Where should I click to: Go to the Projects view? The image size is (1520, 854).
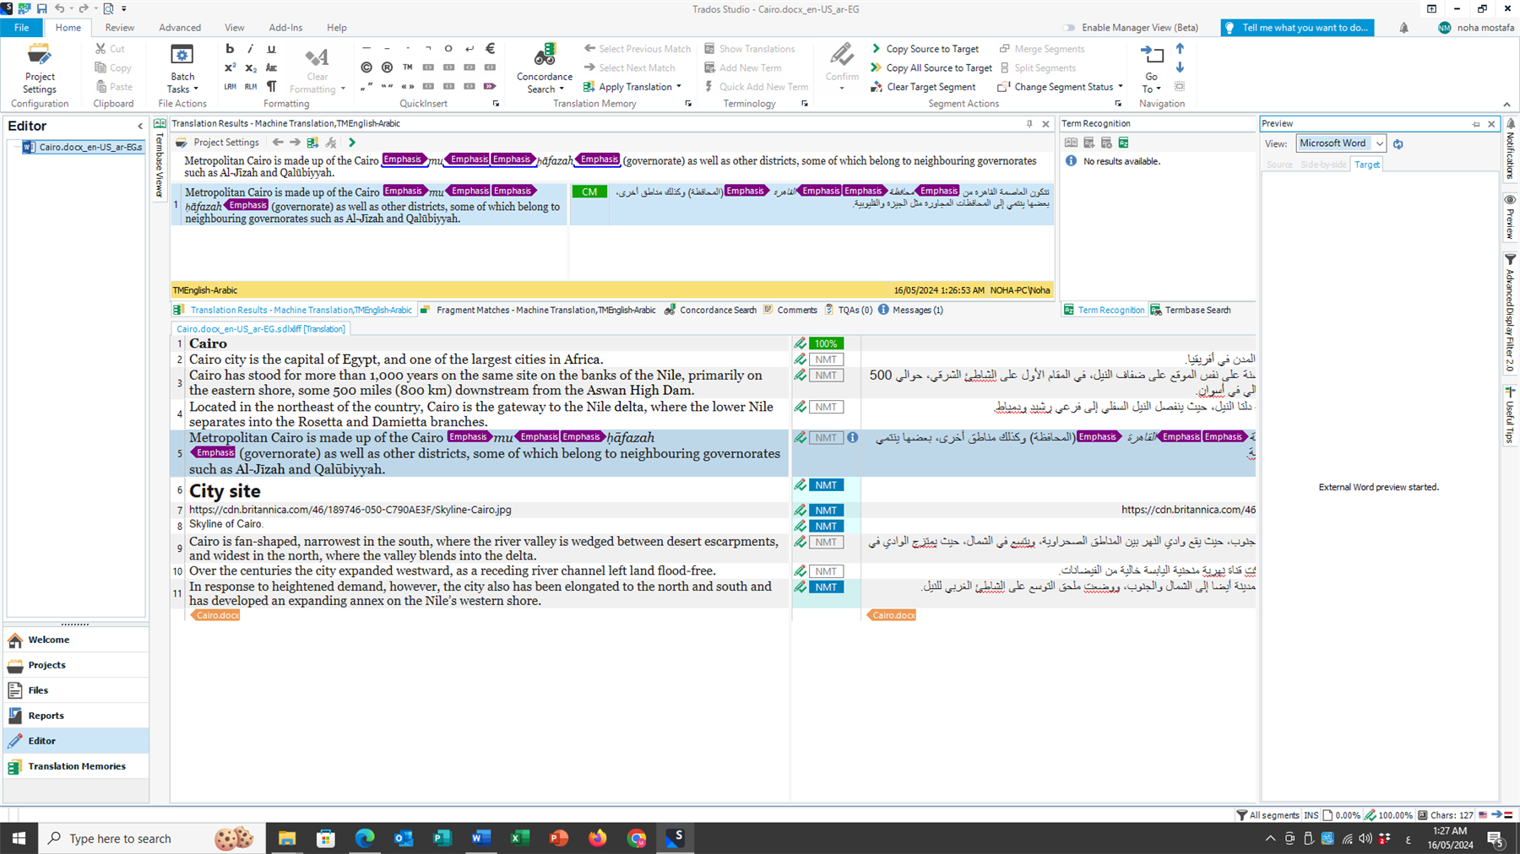coord(76,665)
